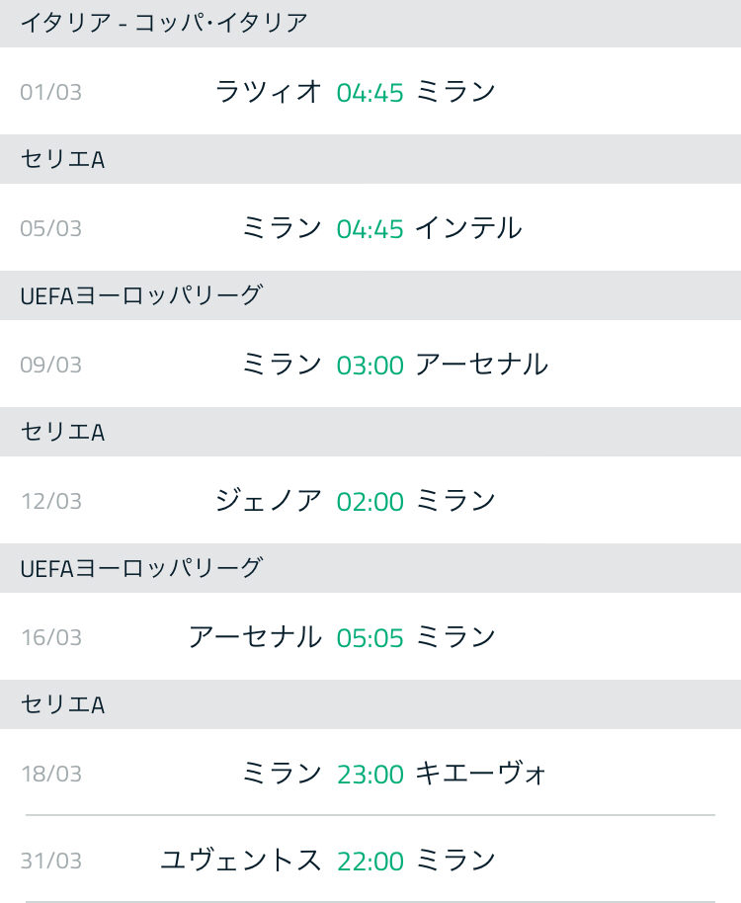Image resolution: width=741 pixels, height=903 pixels.
Task: Open the ミラン 03:00 アーセナル fixture
Action: coord(370,364)
